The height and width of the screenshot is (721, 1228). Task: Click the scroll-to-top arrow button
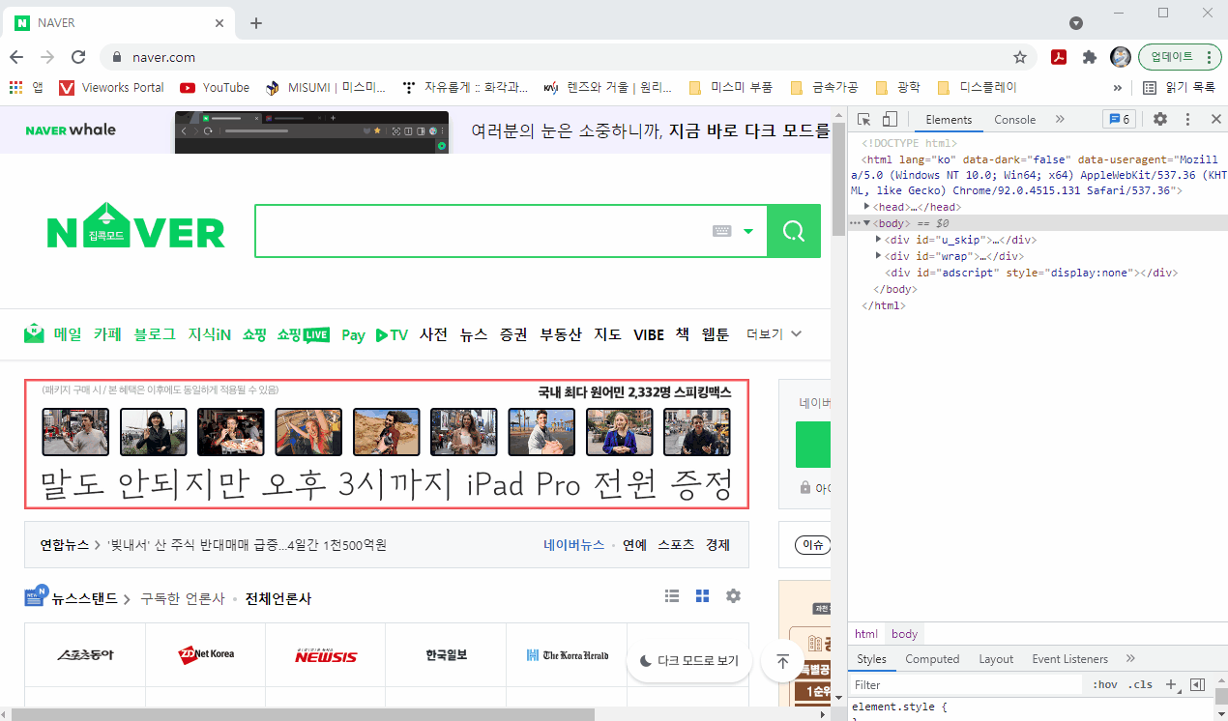click(782, 661)
